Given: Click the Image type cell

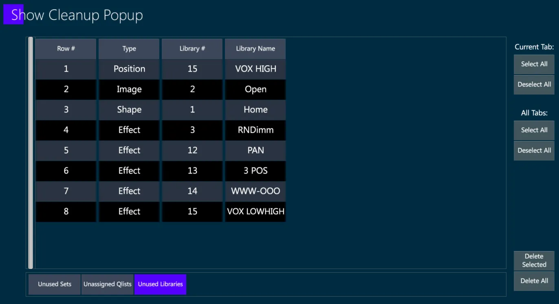Looking at the screenshot, I should coord(129,89).
